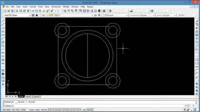Create a new drawing with the New icon

(x=5, y=11)
